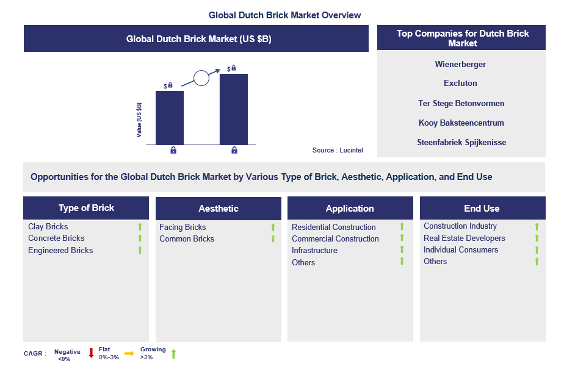Select the Aesthetic column header
The height and width of the screenshot is (369, 564).
click(218, 209)
